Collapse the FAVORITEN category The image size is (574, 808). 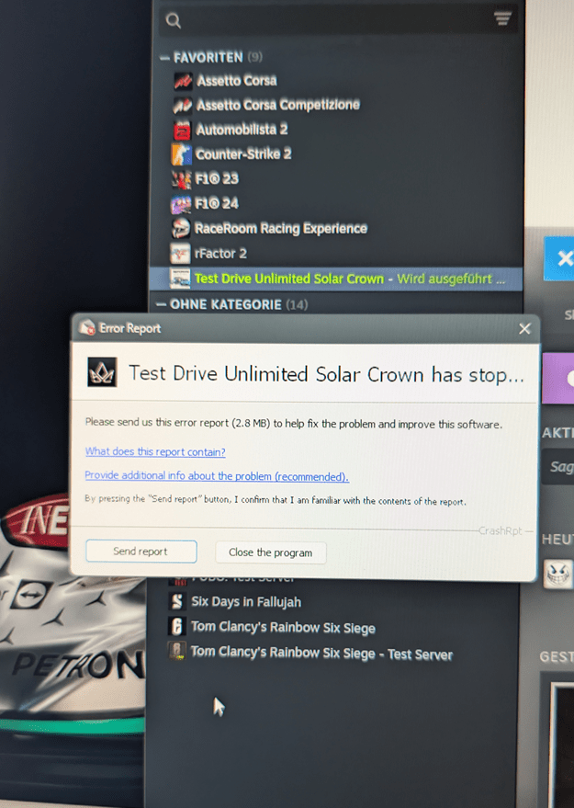tap(164, 58)
